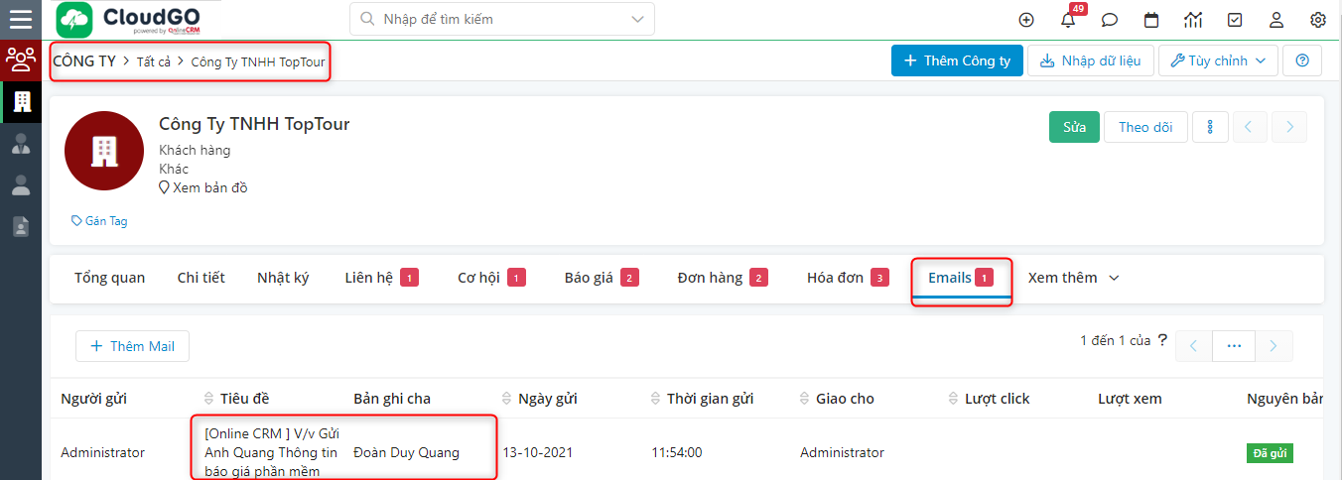Open the tasks checklist icon
Screen dimensions: 1342x480
(x=1235, y=20)
